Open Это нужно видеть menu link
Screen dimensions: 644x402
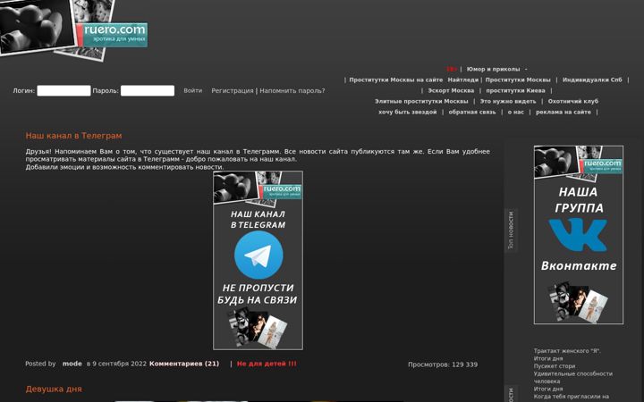click(x=508, y=101)
